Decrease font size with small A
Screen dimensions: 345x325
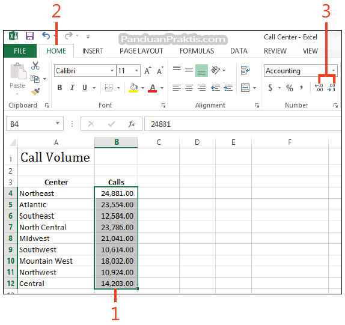point(160,70)
